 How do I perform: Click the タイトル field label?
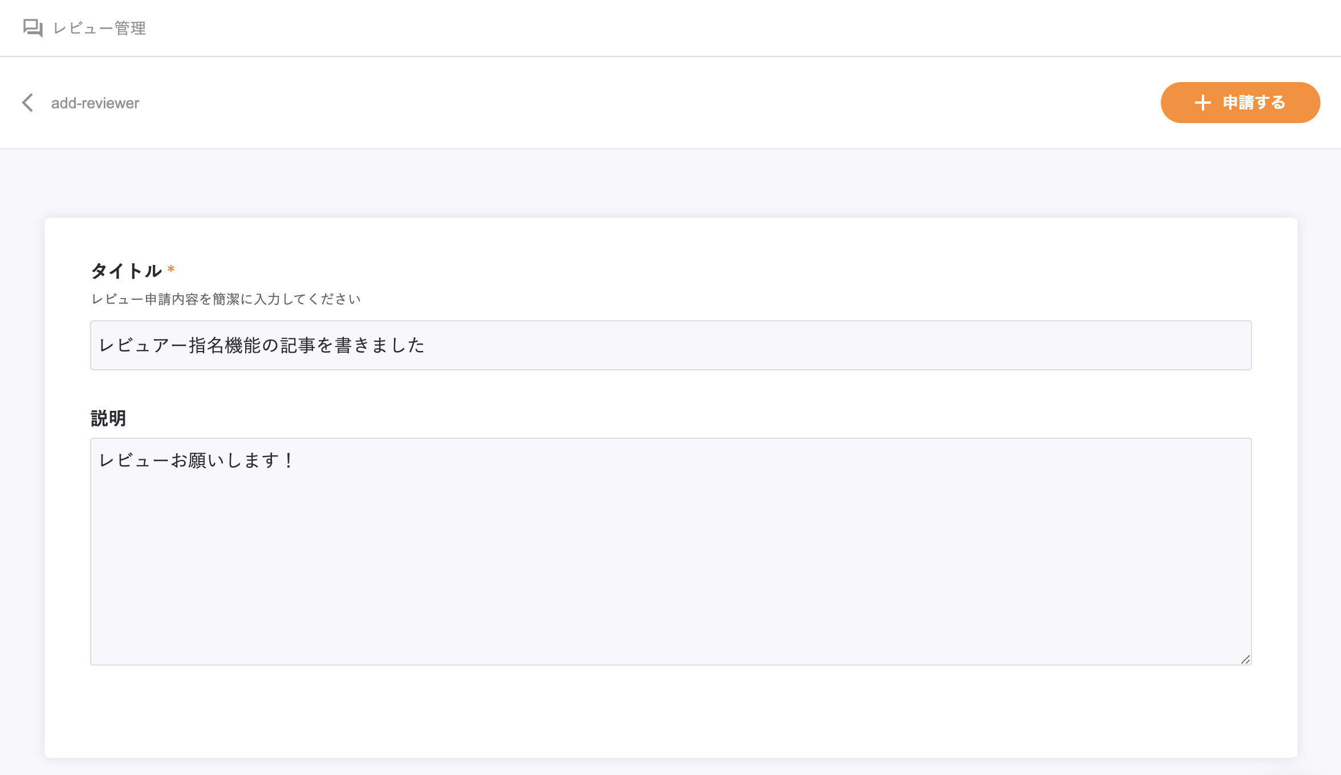tap(127, 271)
